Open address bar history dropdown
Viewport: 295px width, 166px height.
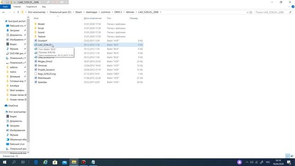(x=248, y=12)
